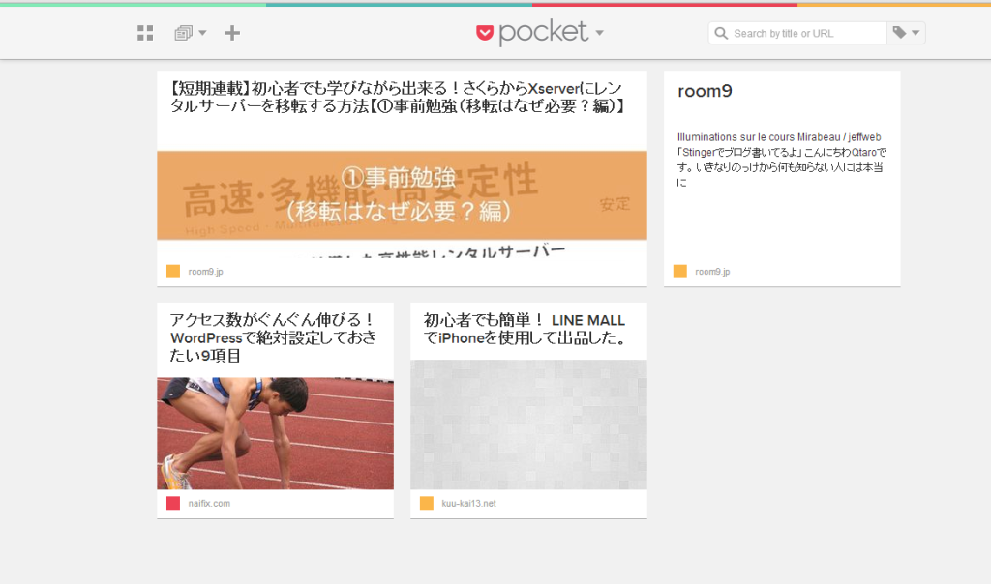This screenshot has width=991, height=584.
Task: Click the orange favicon beside kuu-kai13.net
Action: [x=426, y=503]
